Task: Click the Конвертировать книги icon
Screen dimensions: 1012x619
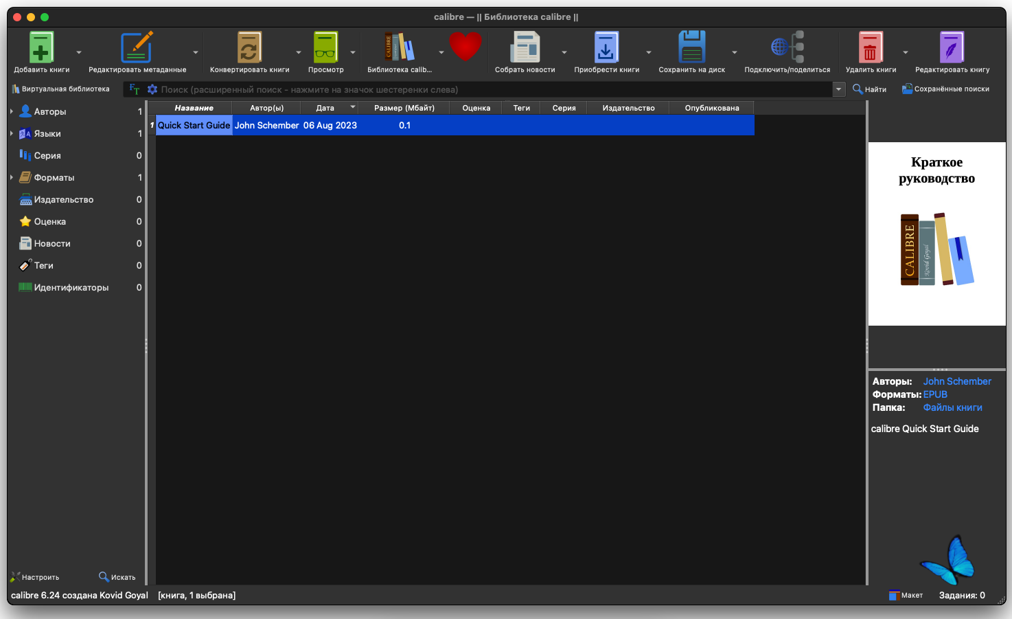Action: (x=249, y=47)
